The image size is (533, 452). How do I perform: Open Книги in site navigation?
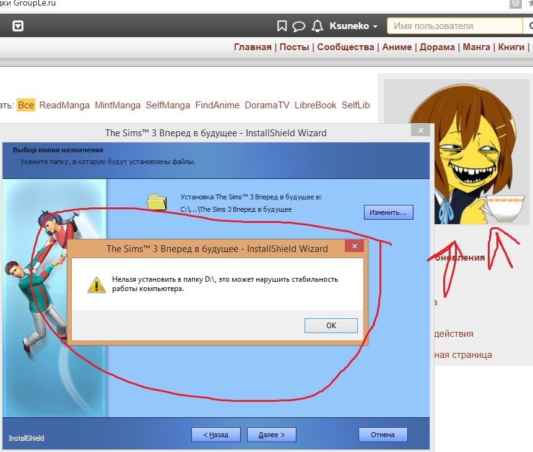(511, 47)
